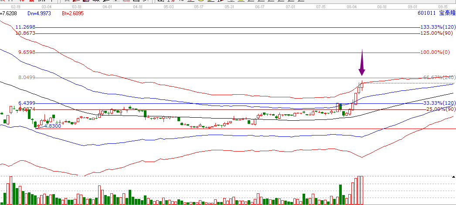Viewport: 456px width, 205px height.
Task: Click the 133.33%(120) level label
Action: point(437,27)
